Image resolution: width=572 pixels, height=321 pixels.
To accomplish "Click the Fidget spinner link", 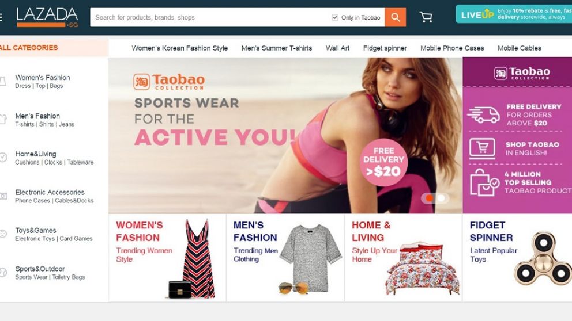I will 385,48.
